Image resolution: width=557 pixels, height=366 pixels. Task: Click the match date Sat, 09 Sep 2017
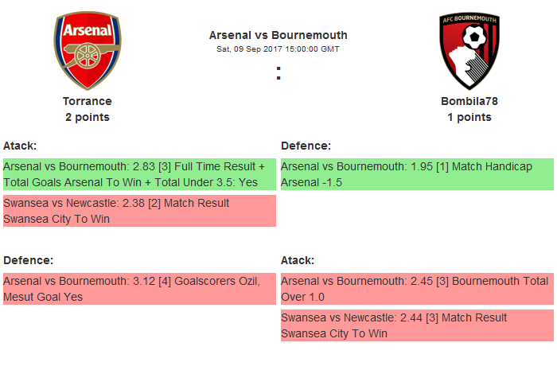pos(246,49)
